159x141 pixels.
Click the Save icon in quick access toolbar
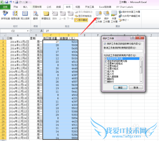pyautogui.click(x=7, y=2)
